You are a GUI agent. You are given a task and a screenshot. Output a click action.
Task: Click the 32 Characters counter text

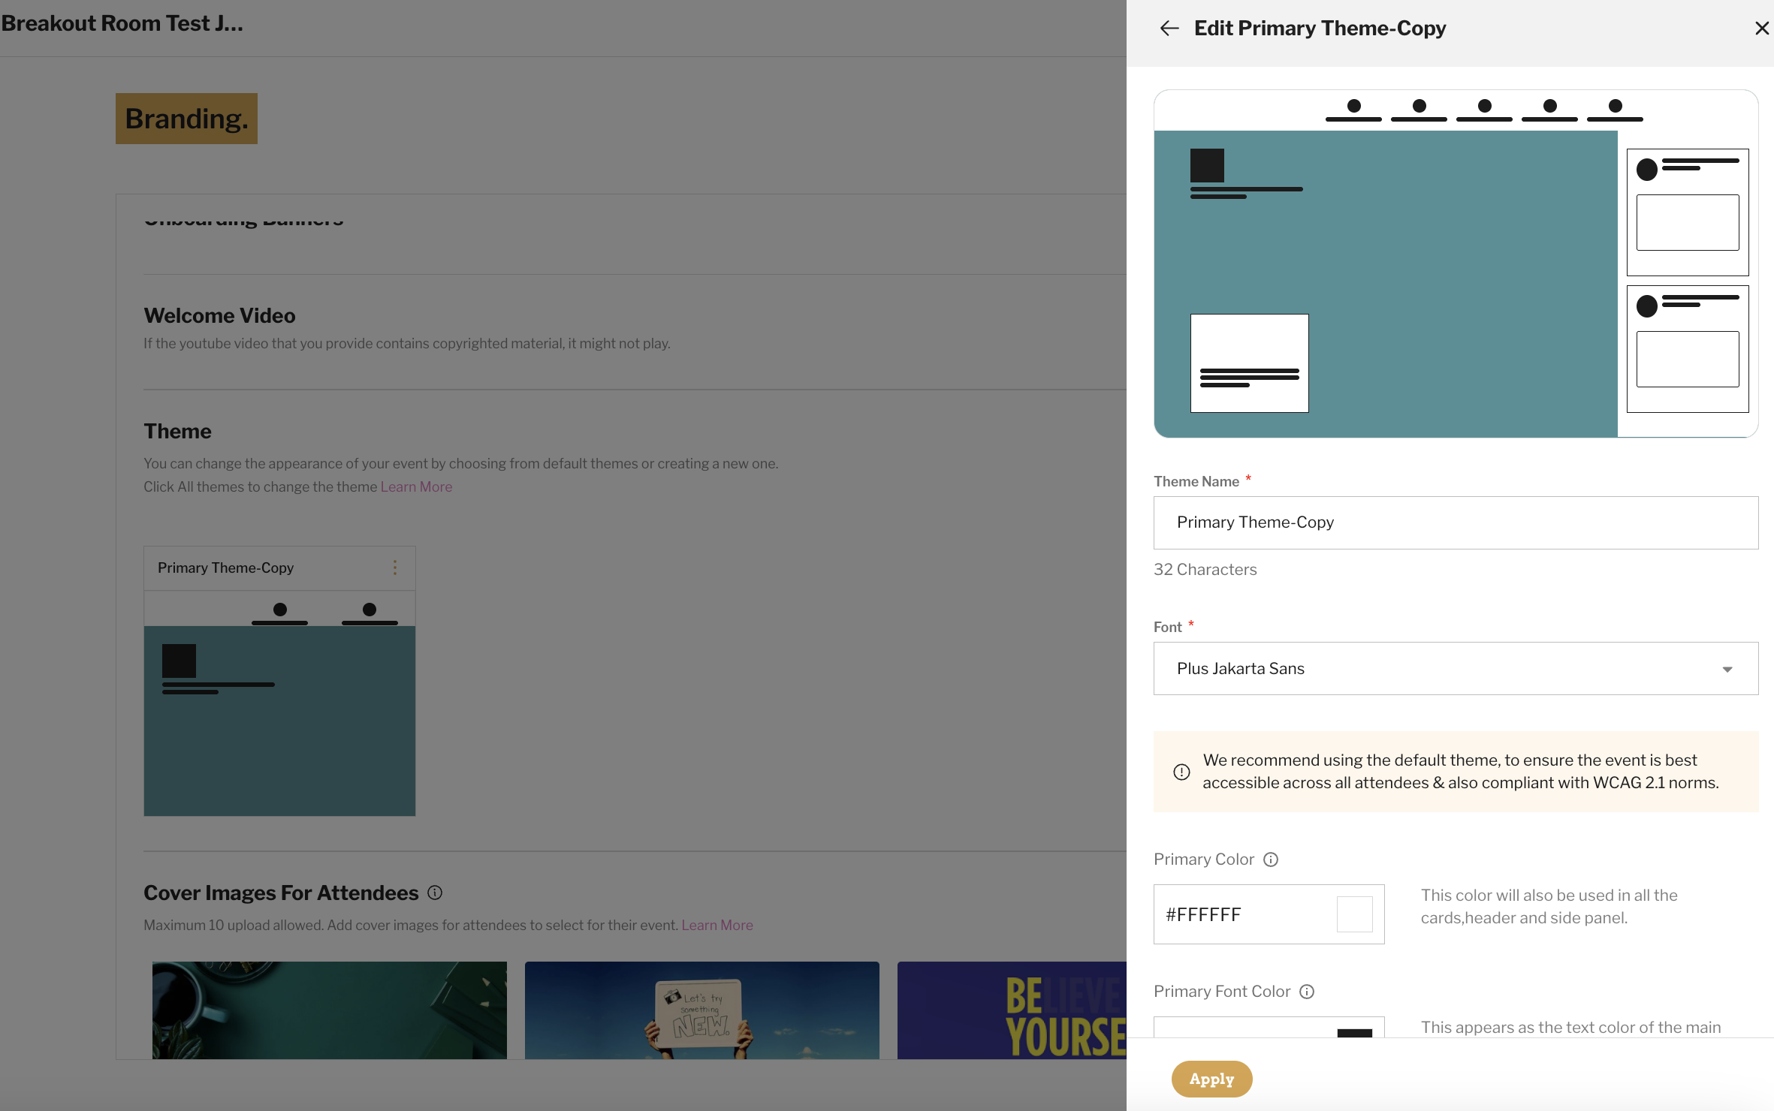[x=1205, y=569]
